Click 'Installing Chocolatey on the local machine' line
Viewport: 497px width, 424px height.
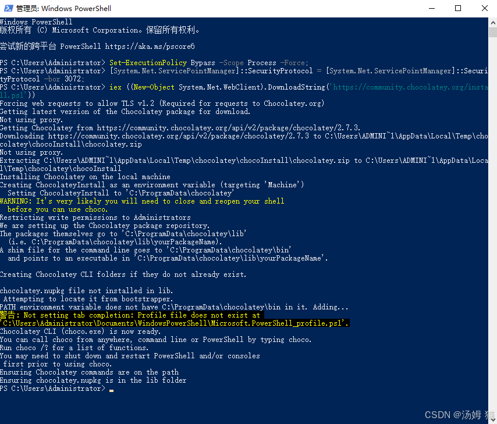[x=85, y=176]
